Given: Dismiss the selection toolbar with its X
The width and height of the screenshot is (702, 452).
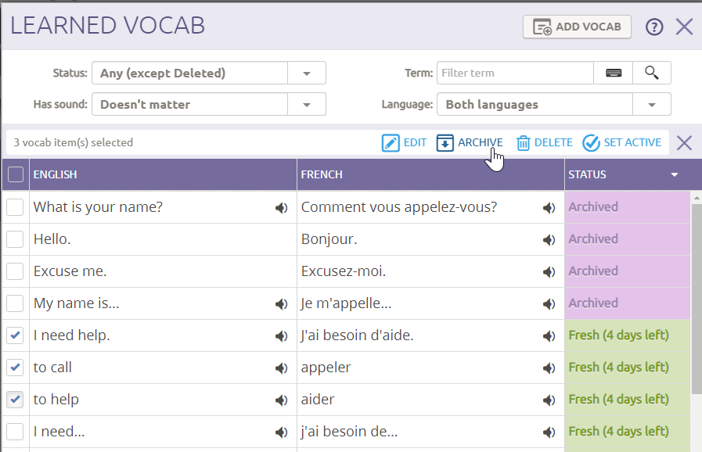Looking at the screenshot, I should [x=684, y=143].
